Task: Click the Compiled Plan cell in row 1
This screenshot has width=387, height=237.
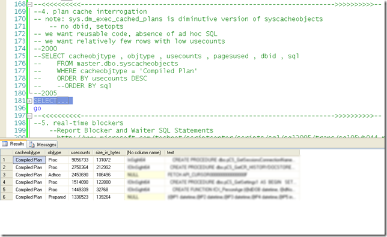Action: click(29, 160)
